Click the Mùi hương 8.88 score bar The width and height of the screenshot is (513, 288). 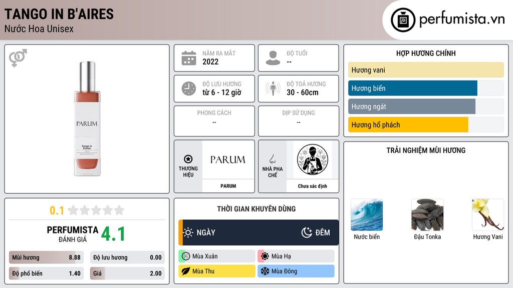tap(47, 257)
